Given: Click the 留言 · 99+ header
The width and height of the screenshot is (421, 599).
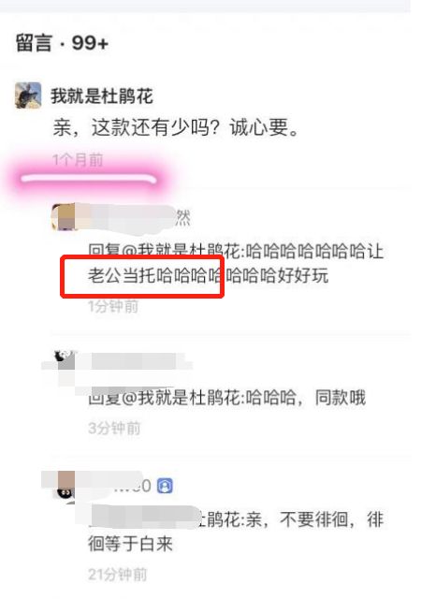Looking at the screenshot, I should tap(62, 42).
